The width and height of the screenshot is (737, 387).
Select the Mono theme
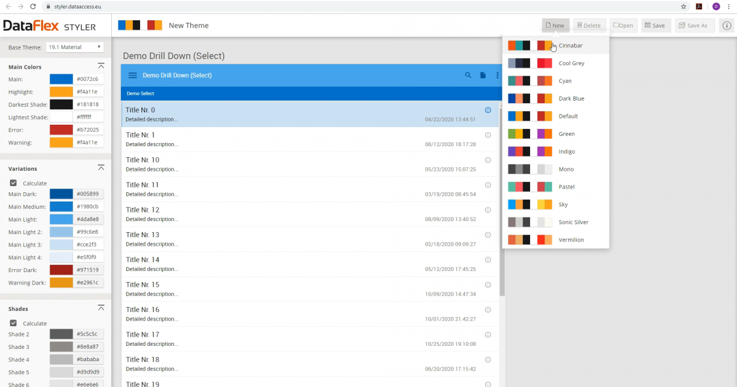pos(556,169)
